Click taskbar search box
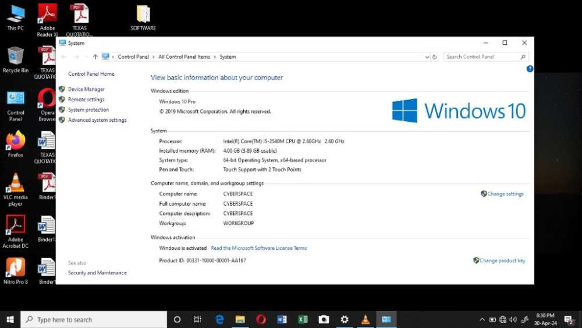The width and height of the screenshot is (582, 328). point(94,319)
